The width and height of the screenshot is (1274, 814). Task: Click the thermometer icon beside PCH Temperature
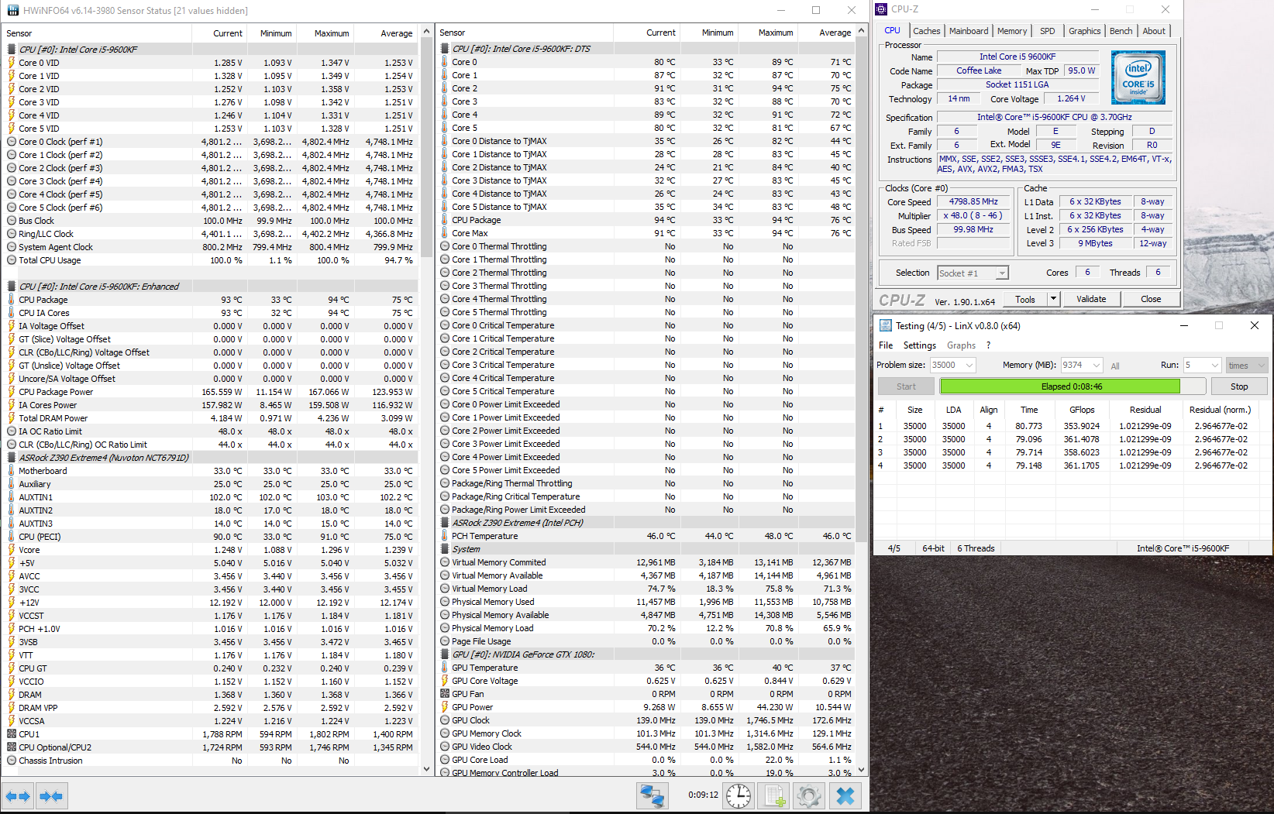[x=445, y=536]
